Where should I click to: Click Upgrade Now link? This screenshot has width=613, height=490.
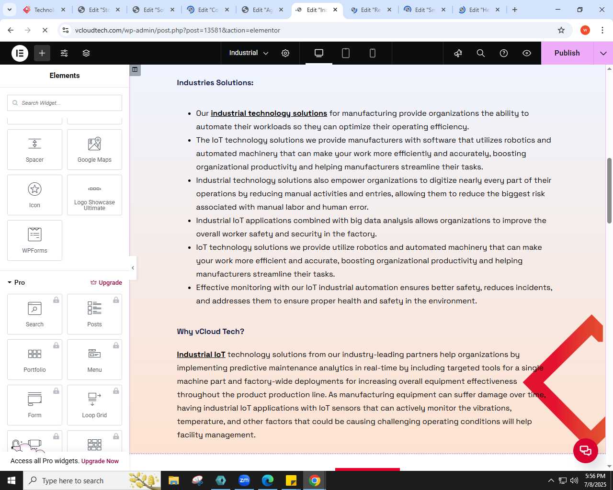tap(100, 461)
